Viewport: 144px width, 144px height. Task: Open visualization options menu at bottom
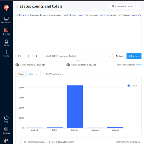(x=18, y=142)
